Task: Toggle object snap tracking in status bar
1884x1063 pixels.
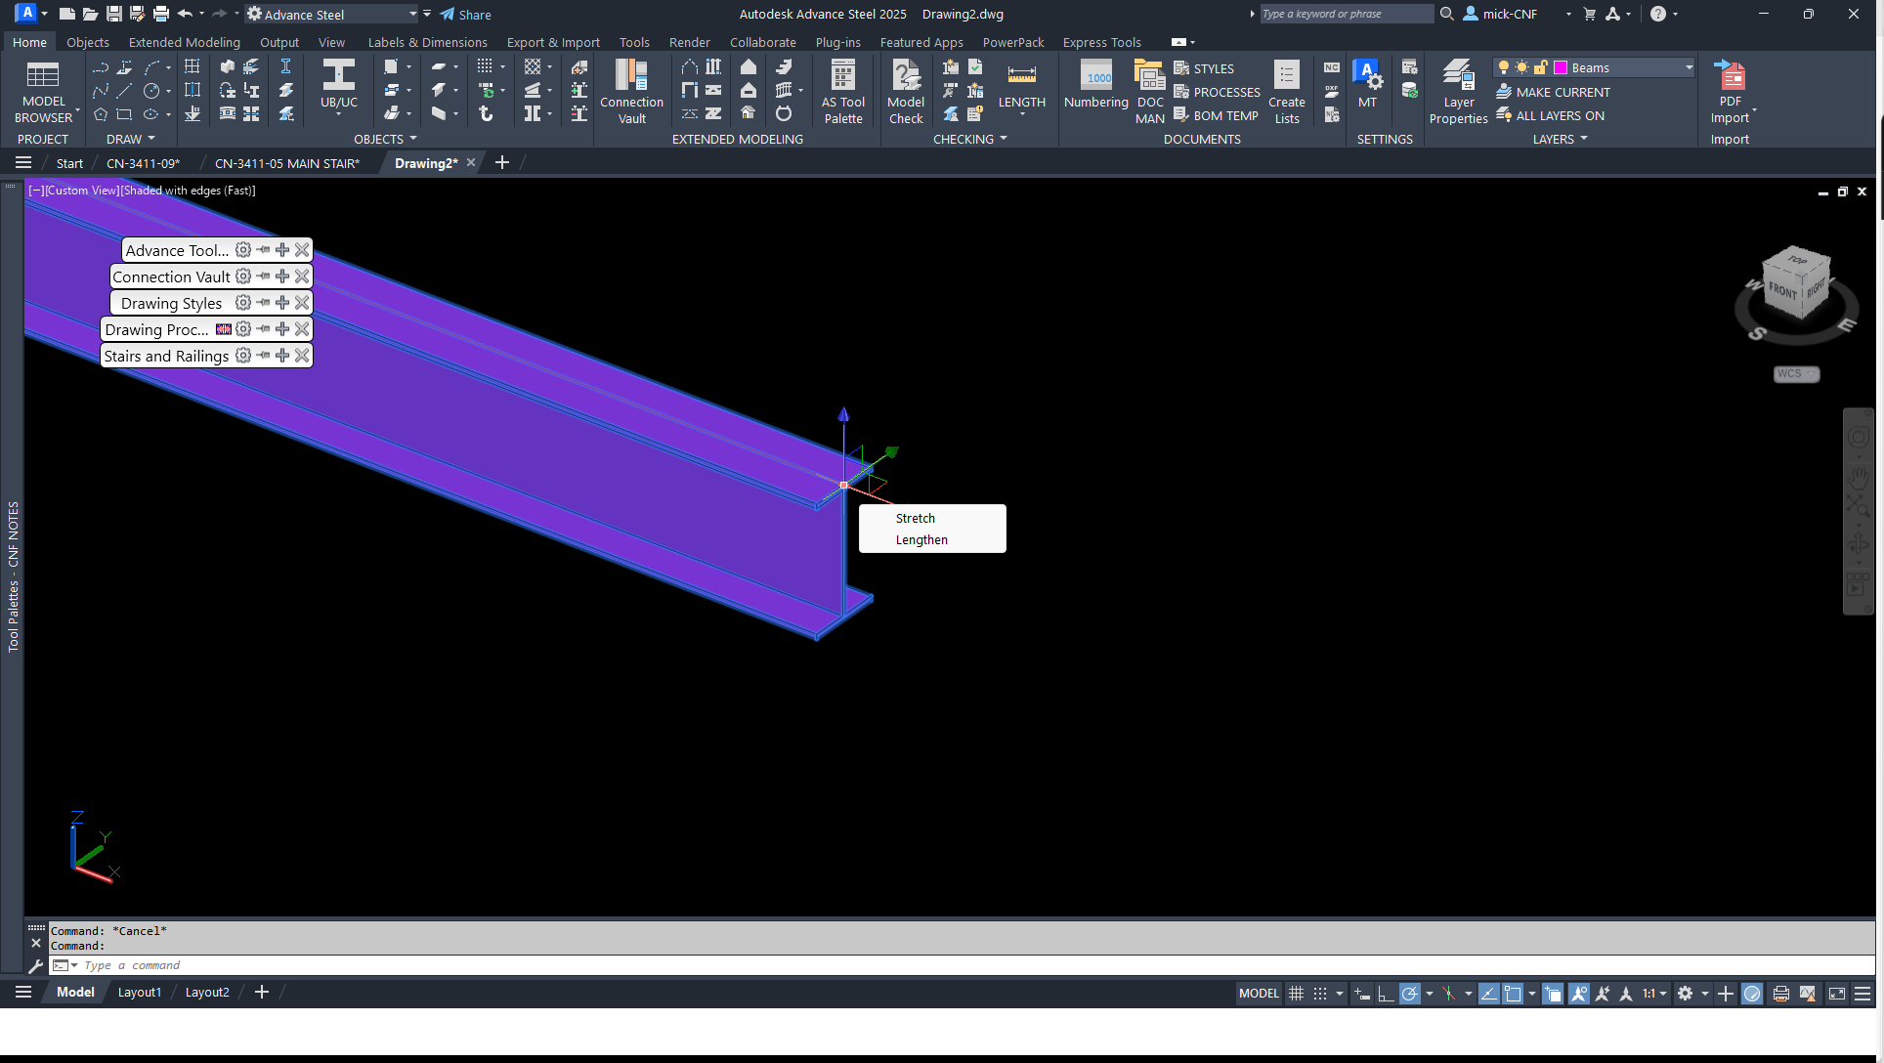Action: pos(1488,994)
